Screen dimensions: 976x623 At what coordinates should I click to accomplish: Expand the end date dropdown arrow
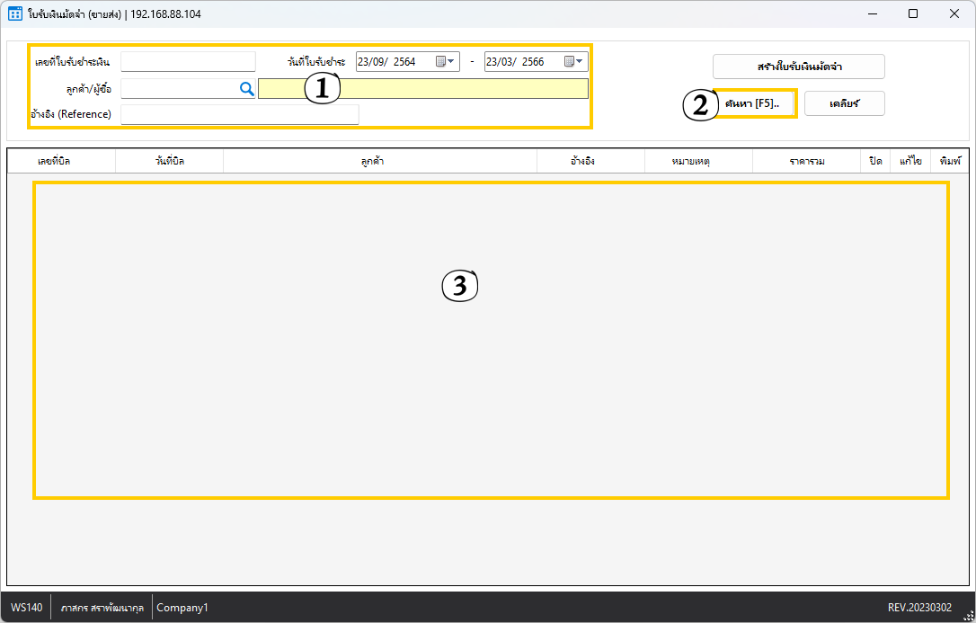tap(581, 62)
